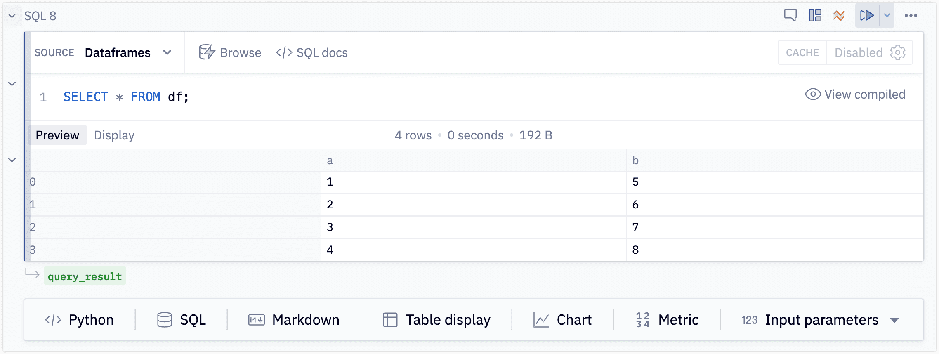939x354 pixels.
Task: Switch to the Display tab
Action: click(x=114, y=135)
